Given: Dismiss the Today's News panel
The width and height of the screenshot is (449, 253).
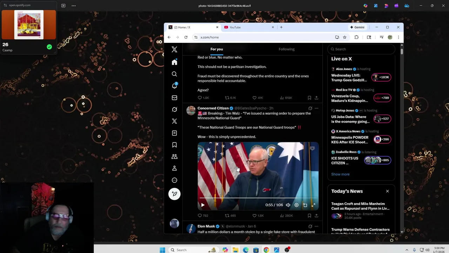Looking at the screenshot, I should coord(387,191).
